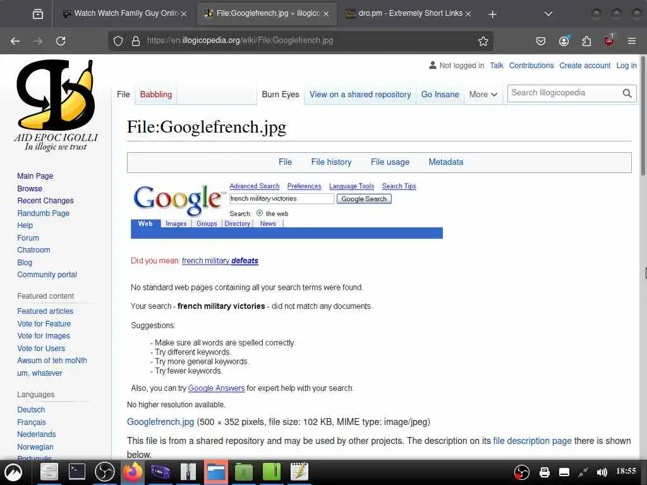The height and width of the screenshot is (485, 647).
Task: Click the Search Illogicopedia input field
Action: (564, 93)
